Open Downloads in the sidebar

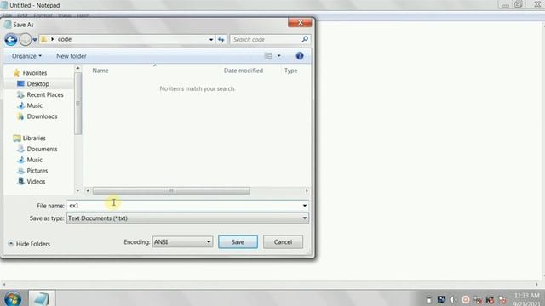point(42,116)
